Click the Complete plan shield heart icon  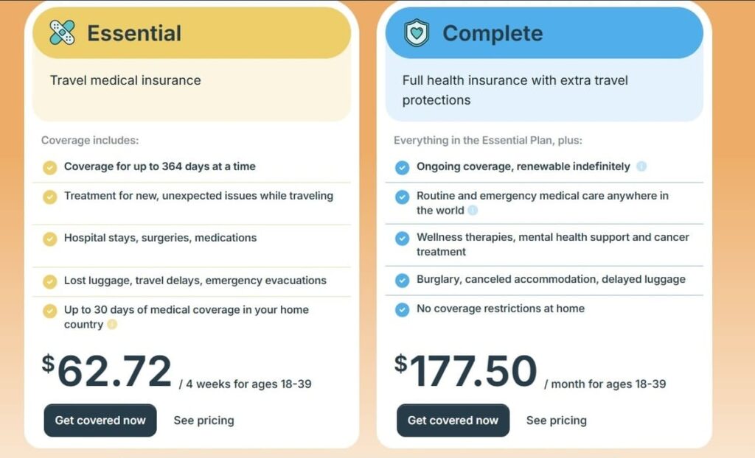point(417,33)
